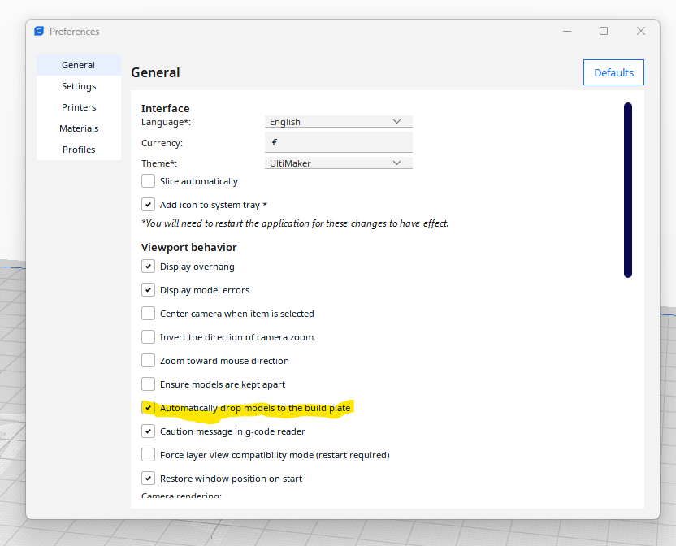Uncheck Caution message in g-code reader
This screenshot has width=676, height=546.
coord(149,431)
